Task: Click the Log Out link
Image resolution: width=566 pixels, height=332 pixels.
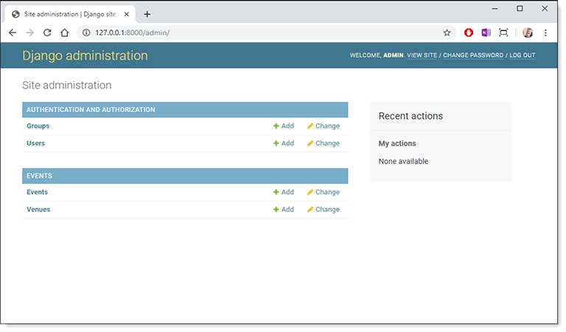Action: pyautogui.click(x=523, y=55)
